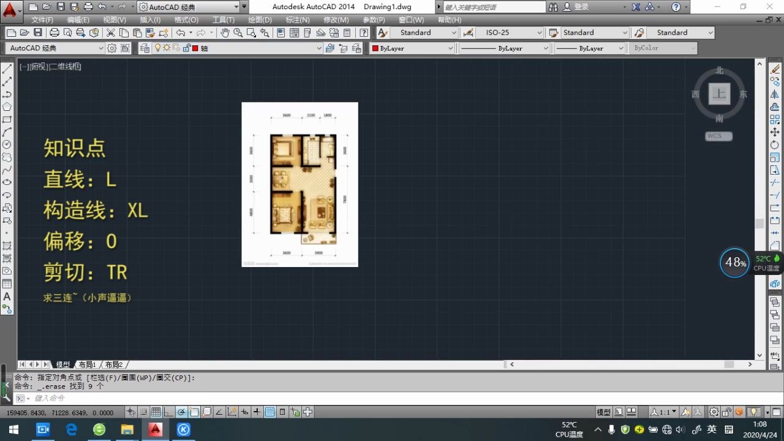Click the Save floppy disk icon
784x441 pixels.
(37, 32)
